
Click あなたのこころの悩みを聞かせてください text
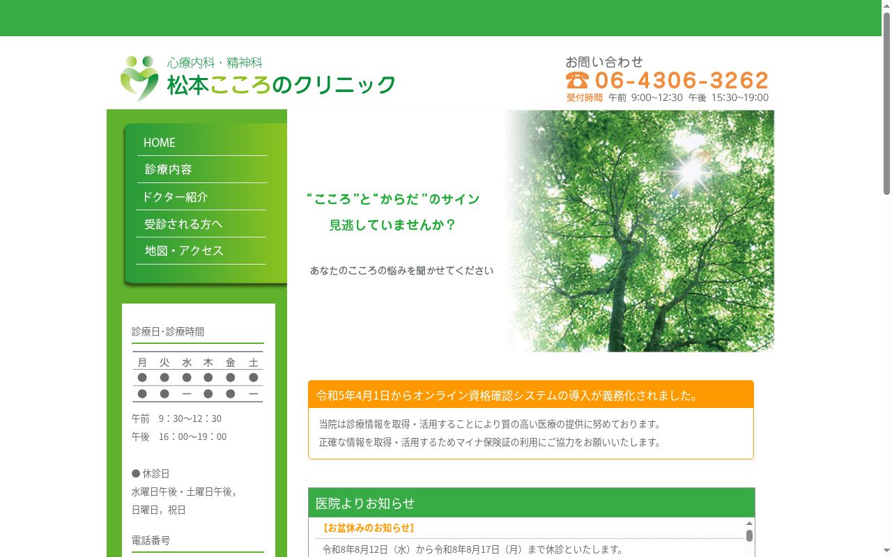point(401,270)
